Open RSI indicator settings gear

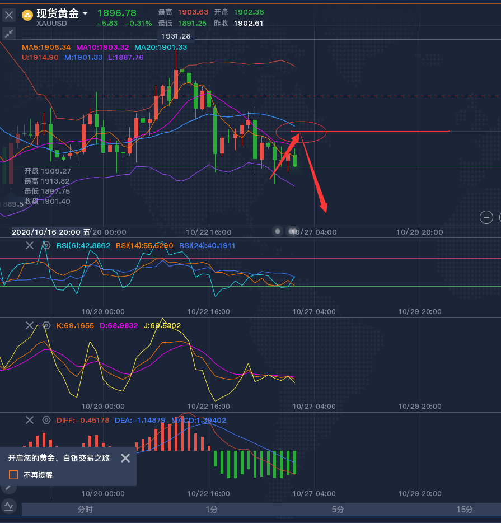click(46, 245)
